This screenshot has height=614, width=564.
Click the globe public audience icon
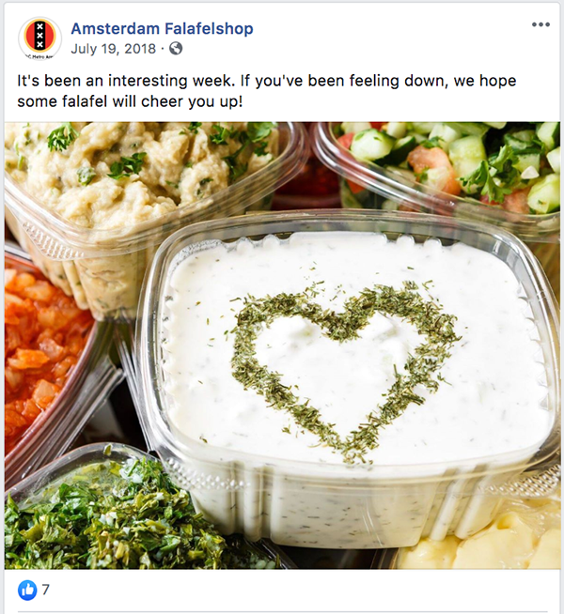[176, 49]
